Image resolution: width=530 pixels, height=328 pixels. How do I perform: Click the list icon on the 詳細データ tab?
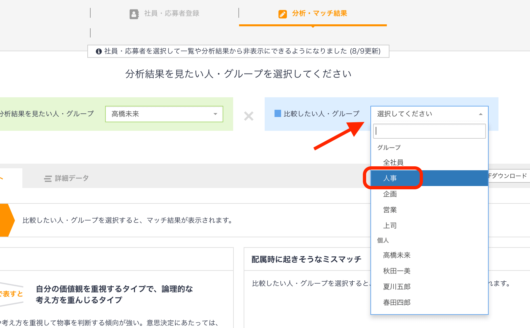pos(48,178)
